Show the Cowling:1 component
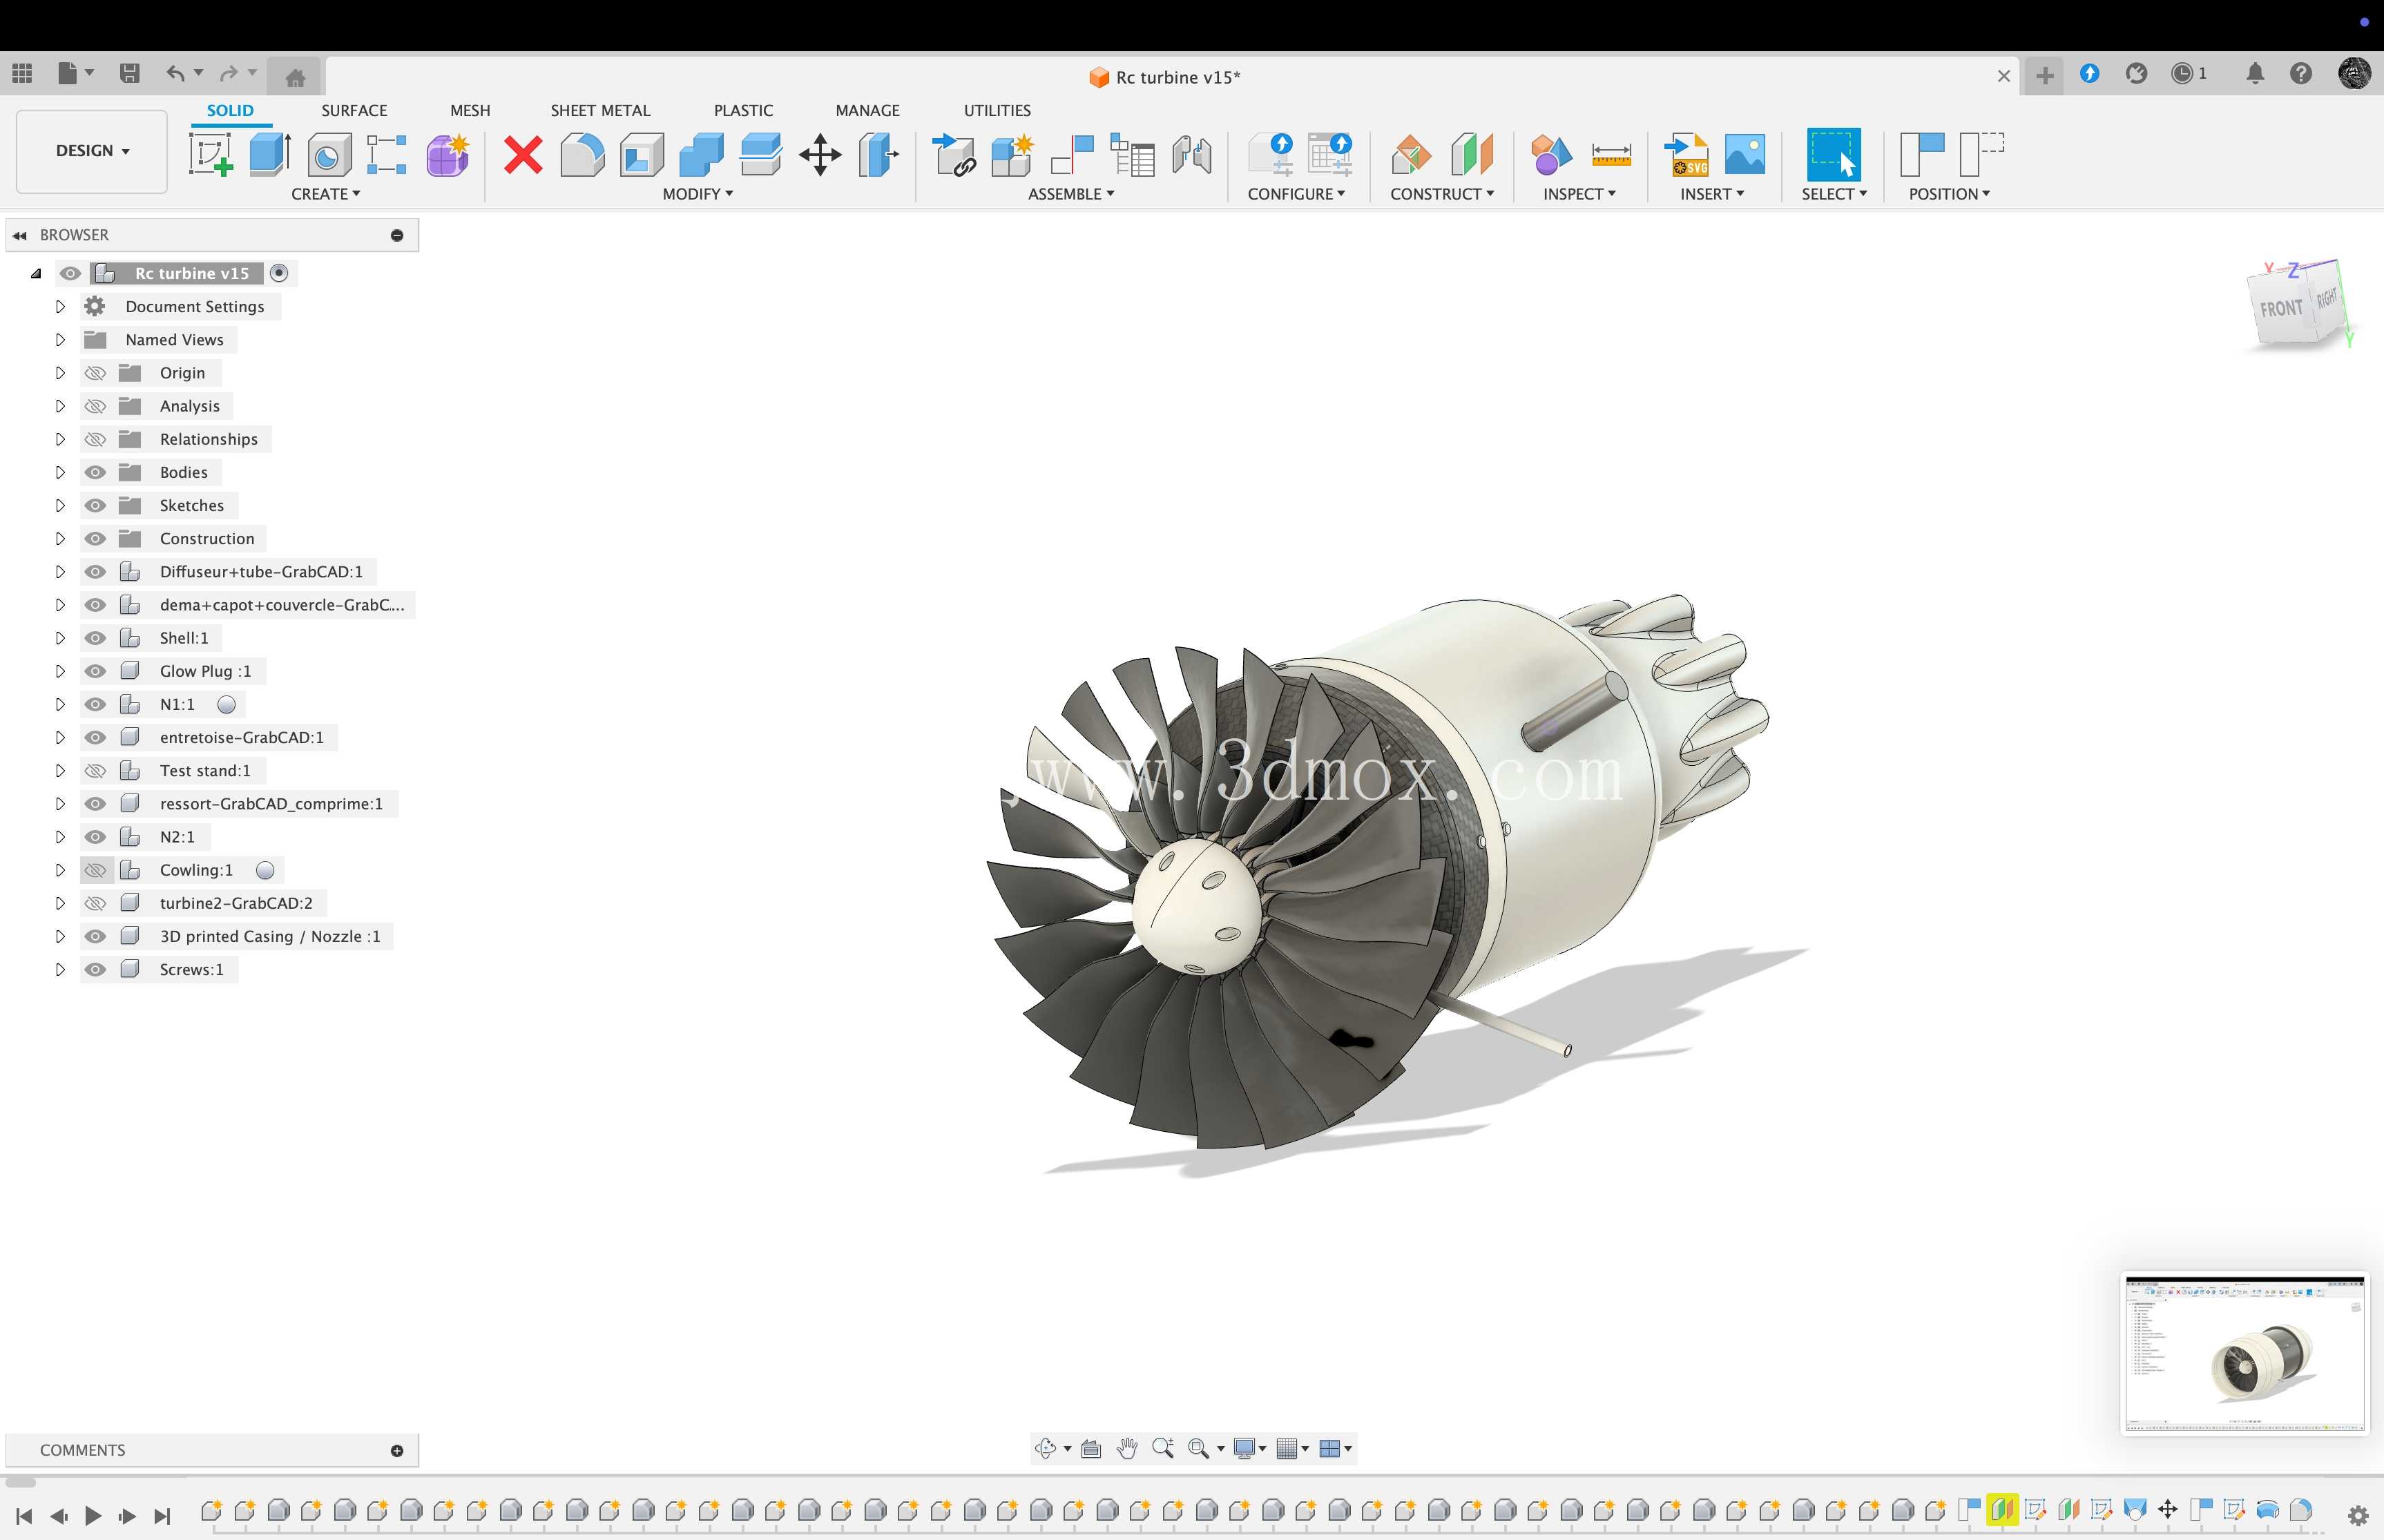 (95, 870)
